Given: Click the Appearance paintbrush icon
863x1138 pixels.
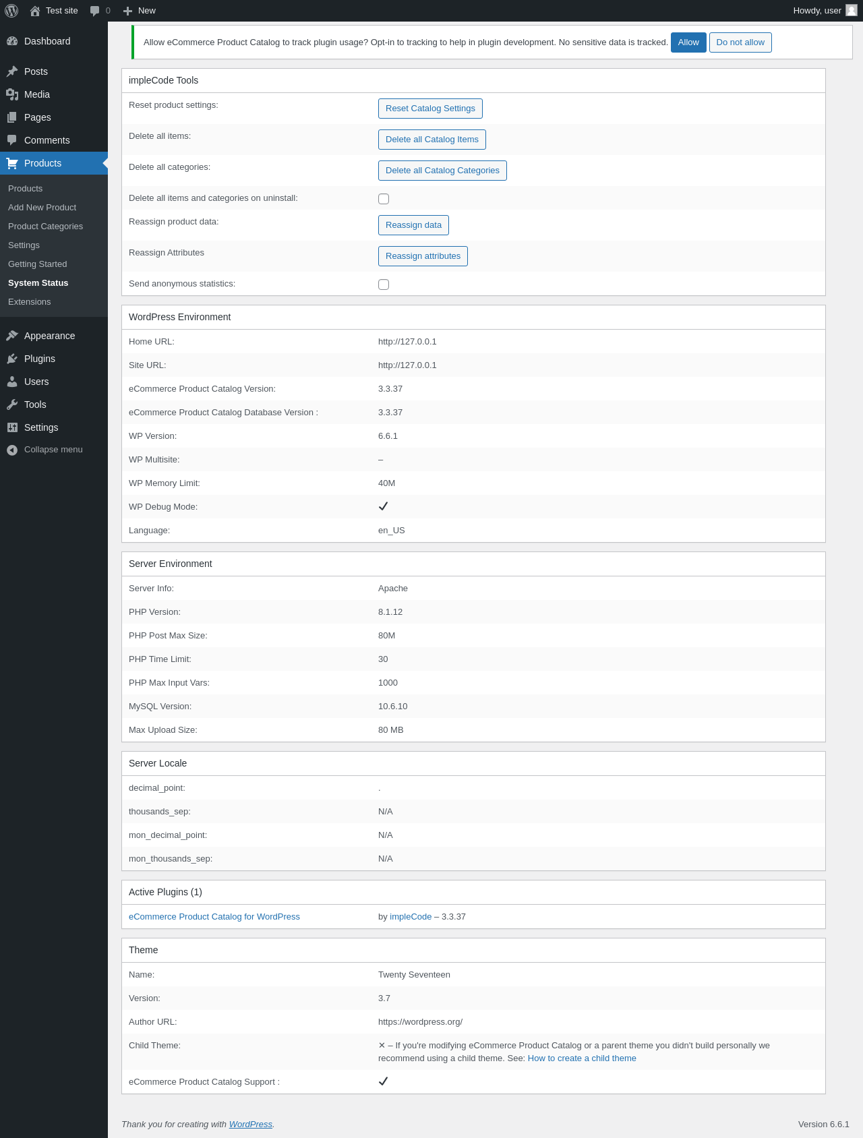Looking at the screenshot, I should 12,336.
